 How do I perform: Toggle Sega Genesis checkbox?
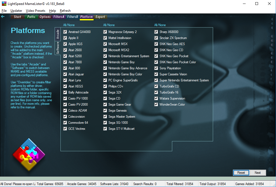coord(105,111)
